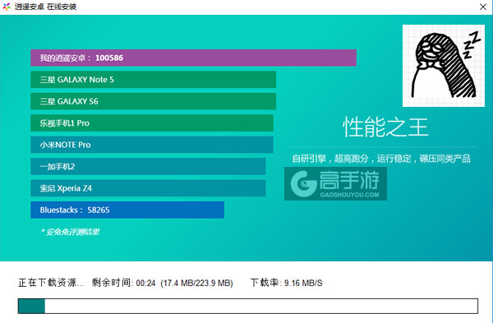Select the '索尼 Xperia Z4' bar
The width and height of the screenshot is (493, 323).
pos(148,188)
